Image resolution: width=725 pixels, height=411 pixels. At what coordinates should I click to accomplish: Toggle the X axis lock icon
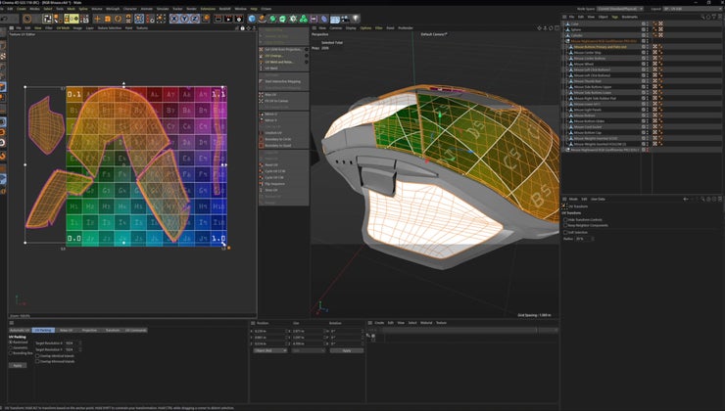173,19
